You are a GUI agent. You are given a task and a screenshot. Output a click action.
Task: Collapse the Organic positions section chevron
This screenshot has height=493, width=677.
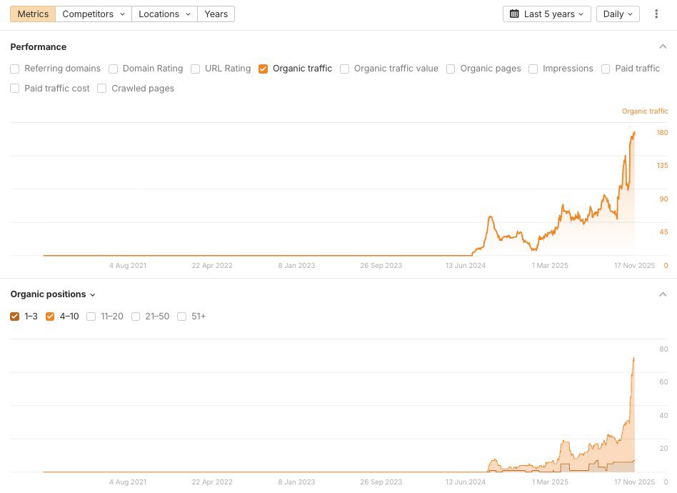663,294
